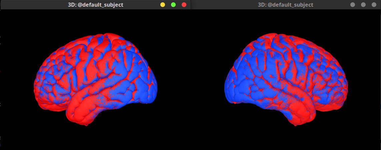Viewport: 381px width, 150px height.
Task: Click empty black background below left brain
Action: click(95, 138)
